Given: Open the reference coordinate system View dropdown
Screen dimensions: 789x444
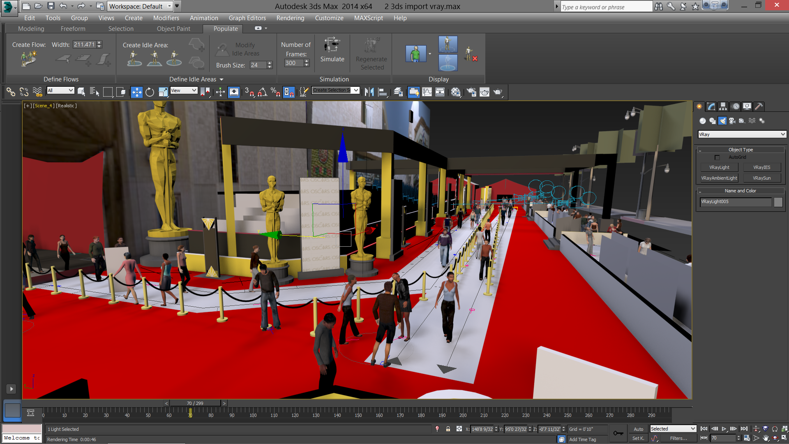Looking at the screenshot, I should 184,90.
